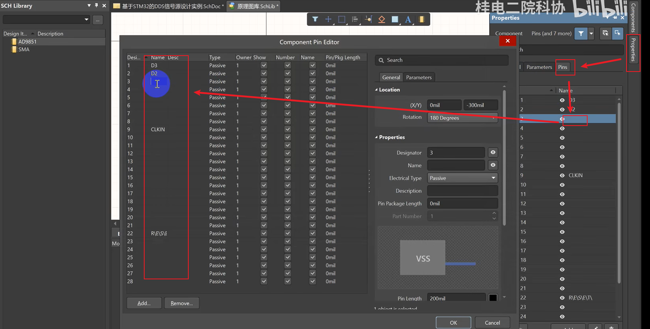Click the black pin color swatch

(x=493, y=298)
